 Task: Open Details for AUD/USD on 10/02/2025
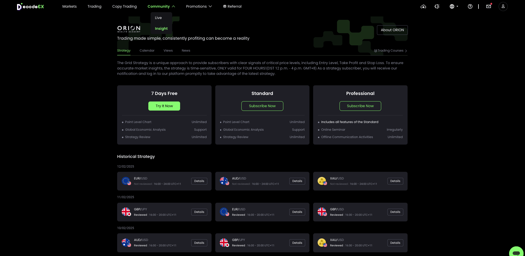[199, 243]
